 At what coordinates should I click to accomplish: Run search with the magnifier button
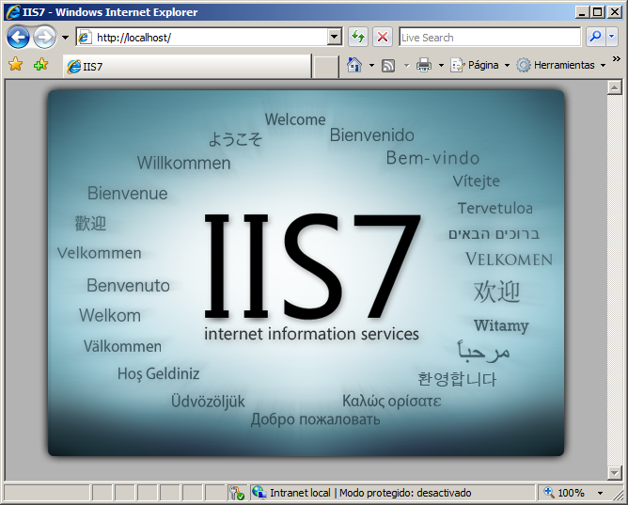[595, 37]
